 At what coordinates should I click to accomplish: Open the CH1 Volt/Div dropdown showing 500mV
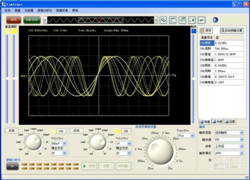click(x=59, y=143)
